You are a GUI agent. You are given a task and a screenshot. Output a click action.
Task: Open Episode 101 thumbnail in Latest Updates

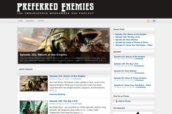[x=34, y=84]
